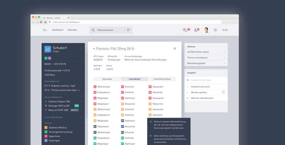The width and height of the screenshot is (285, 145).
Task: Click the 42 age badge
Action: click(48, 49)
